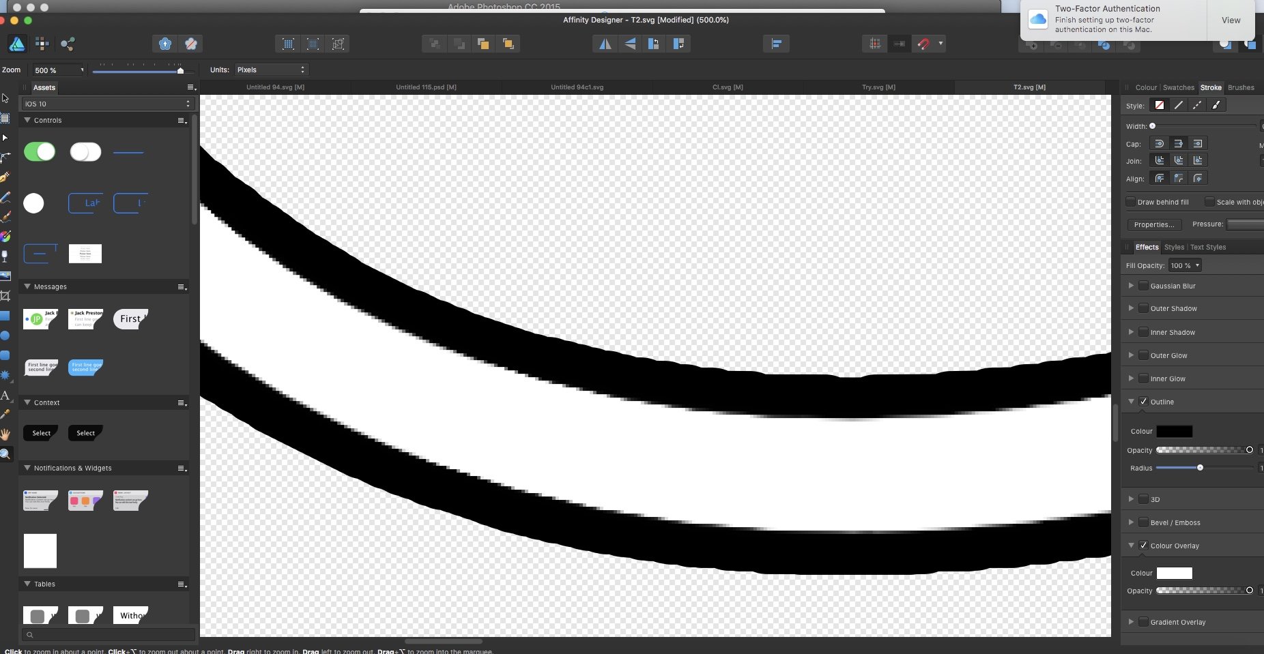Choose the Artistic Text tool
This screenshot has width=1264, height=654.
[5, 396]
